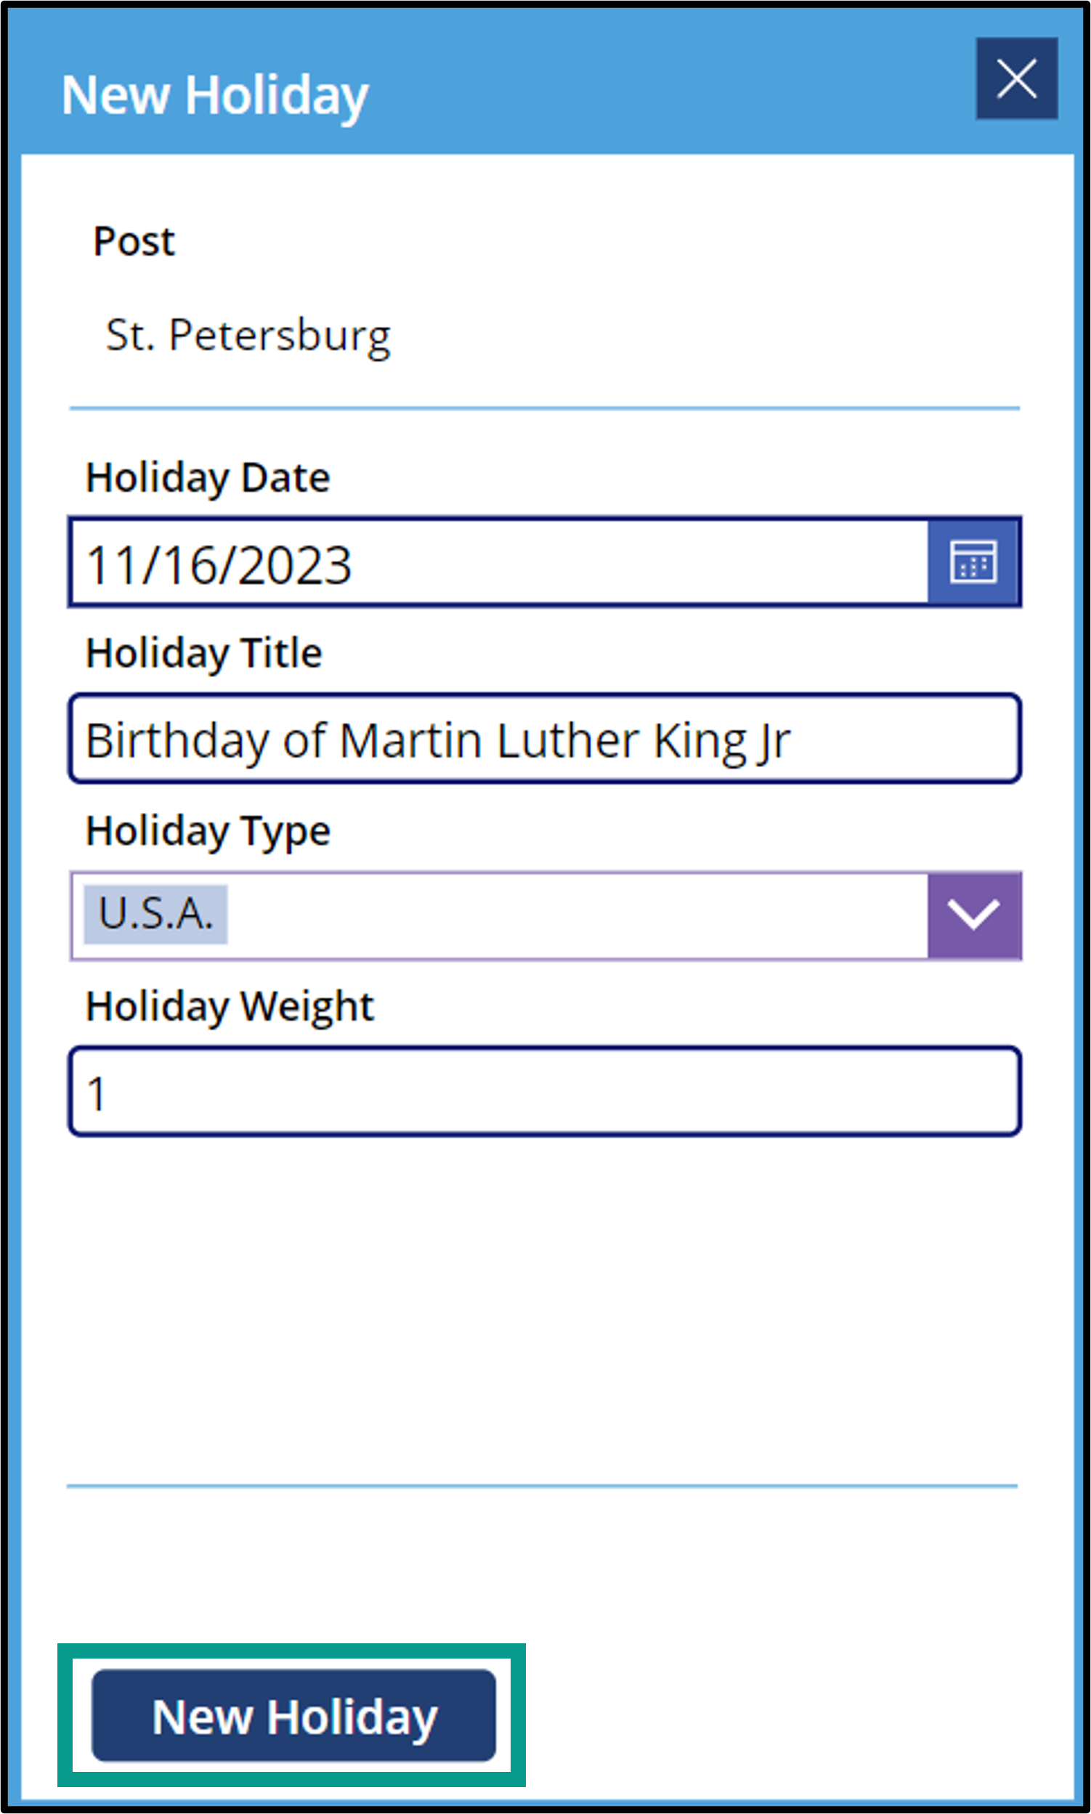
Task: Click the U.S.A. selected value chip
Action: 156,914
